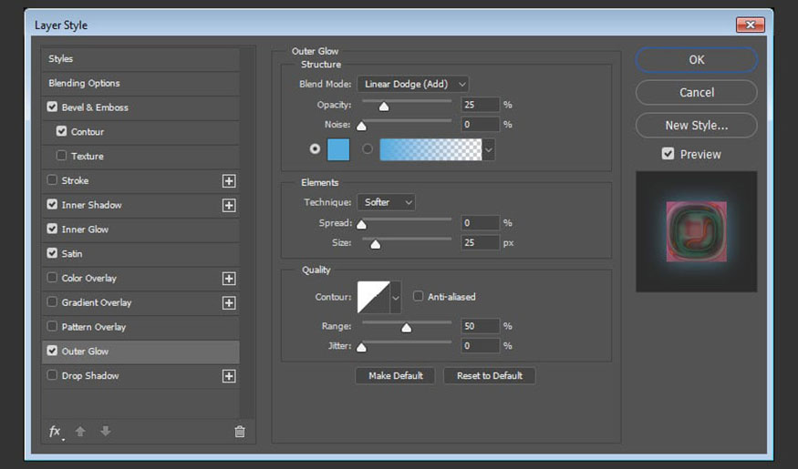The width and height of the screenshot is (798, 469).
Task: Enable the Stroke effect checkbox
Action: [x=52, y=180]
